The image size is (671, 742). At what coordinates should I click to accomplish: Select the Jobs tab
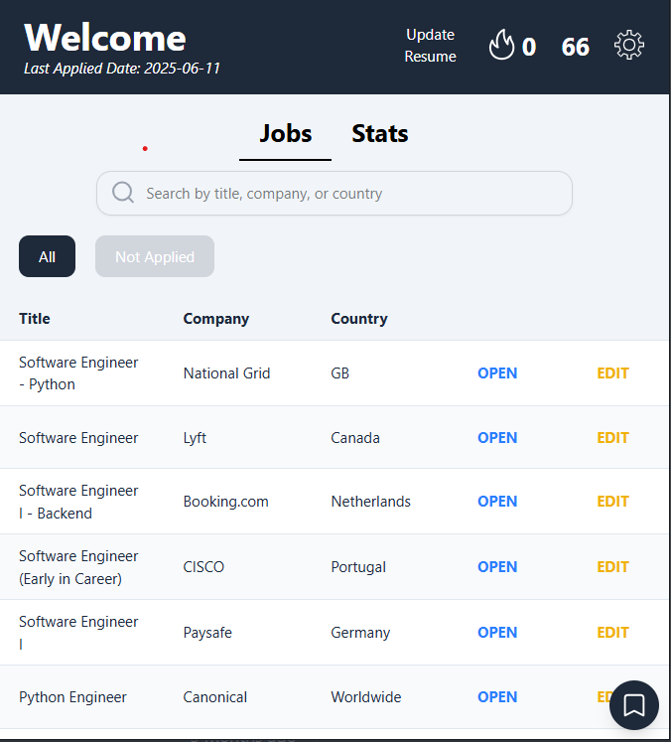pyautogui.click(x=286, y=134)
